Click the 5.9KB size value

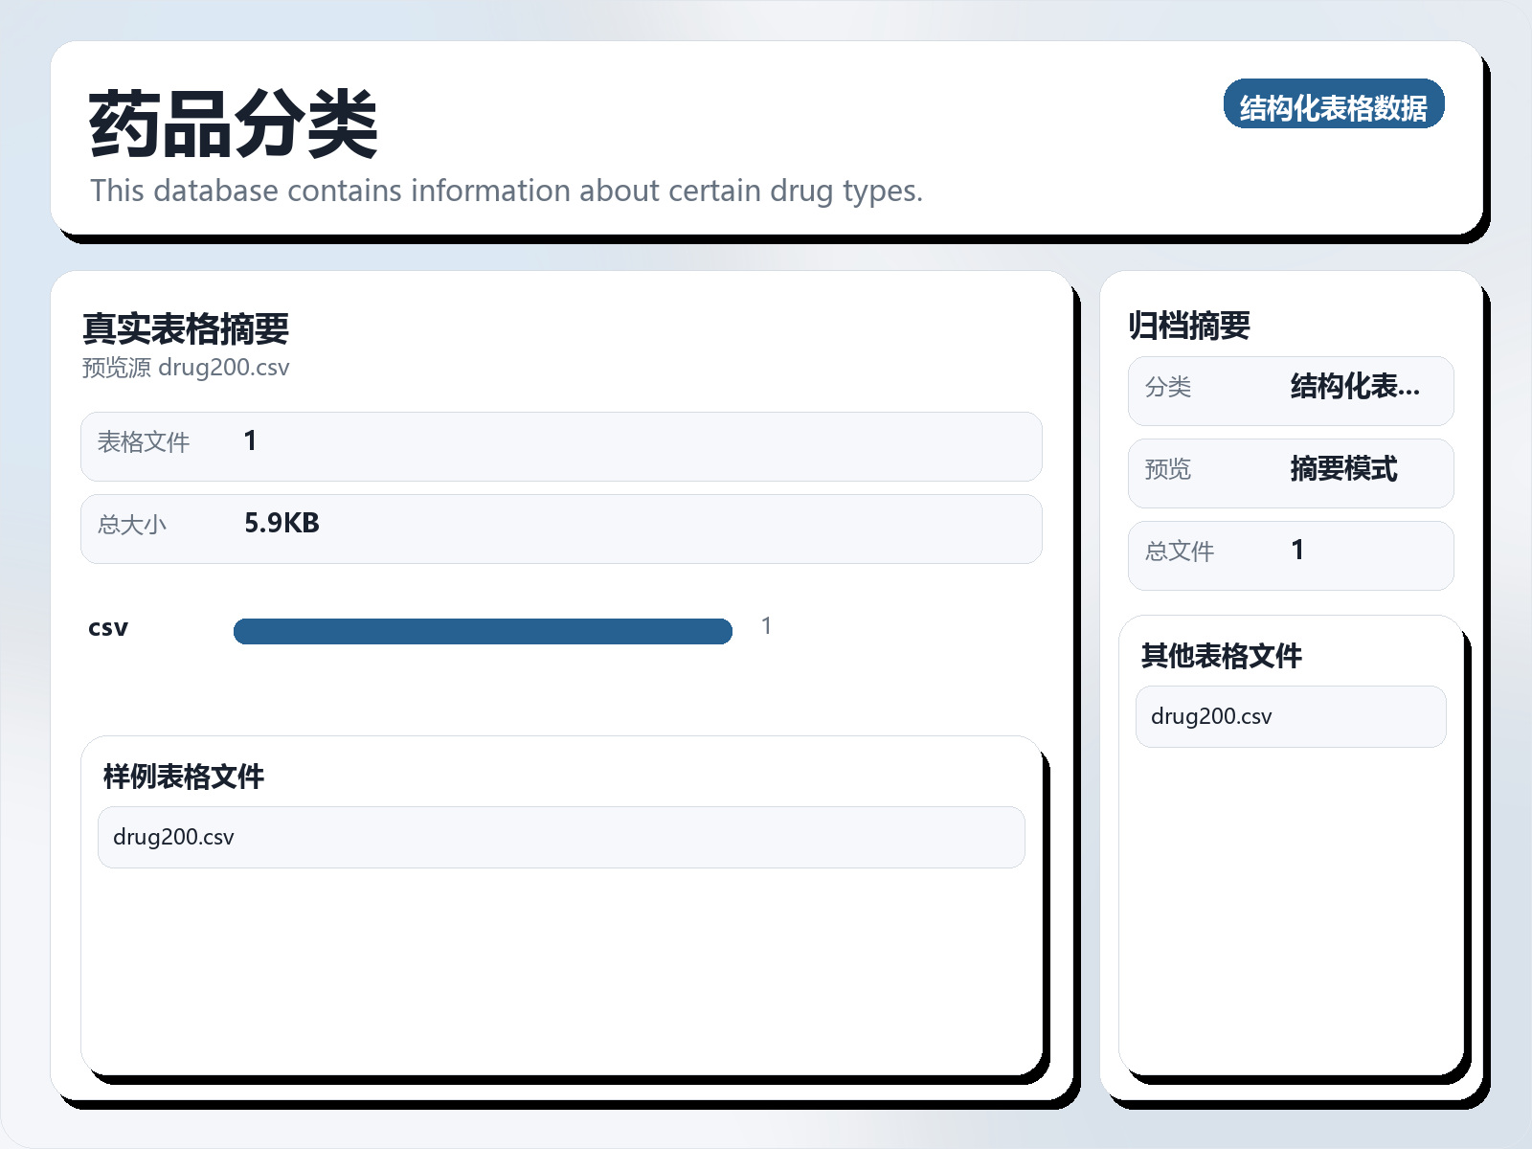pyautogui.click(x=282, y=523)
